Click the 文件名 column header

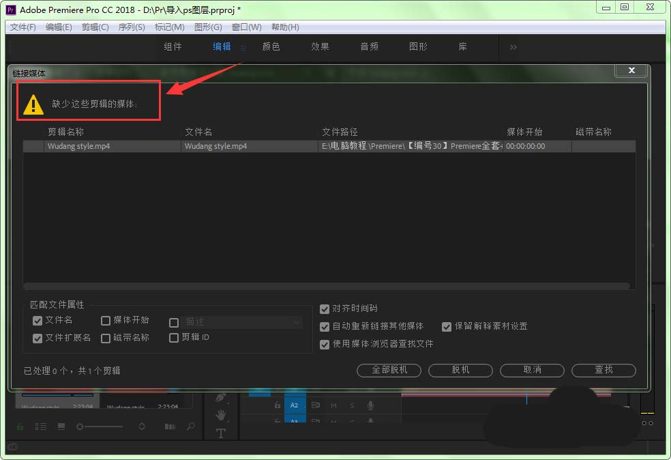(x=198, y=132)
